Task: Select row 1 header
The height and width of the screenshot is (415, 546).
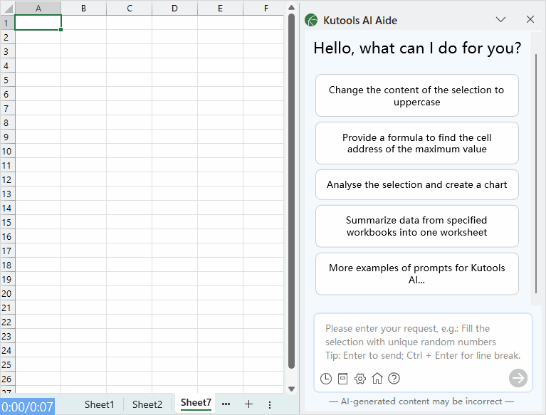Action: (7, 23)
